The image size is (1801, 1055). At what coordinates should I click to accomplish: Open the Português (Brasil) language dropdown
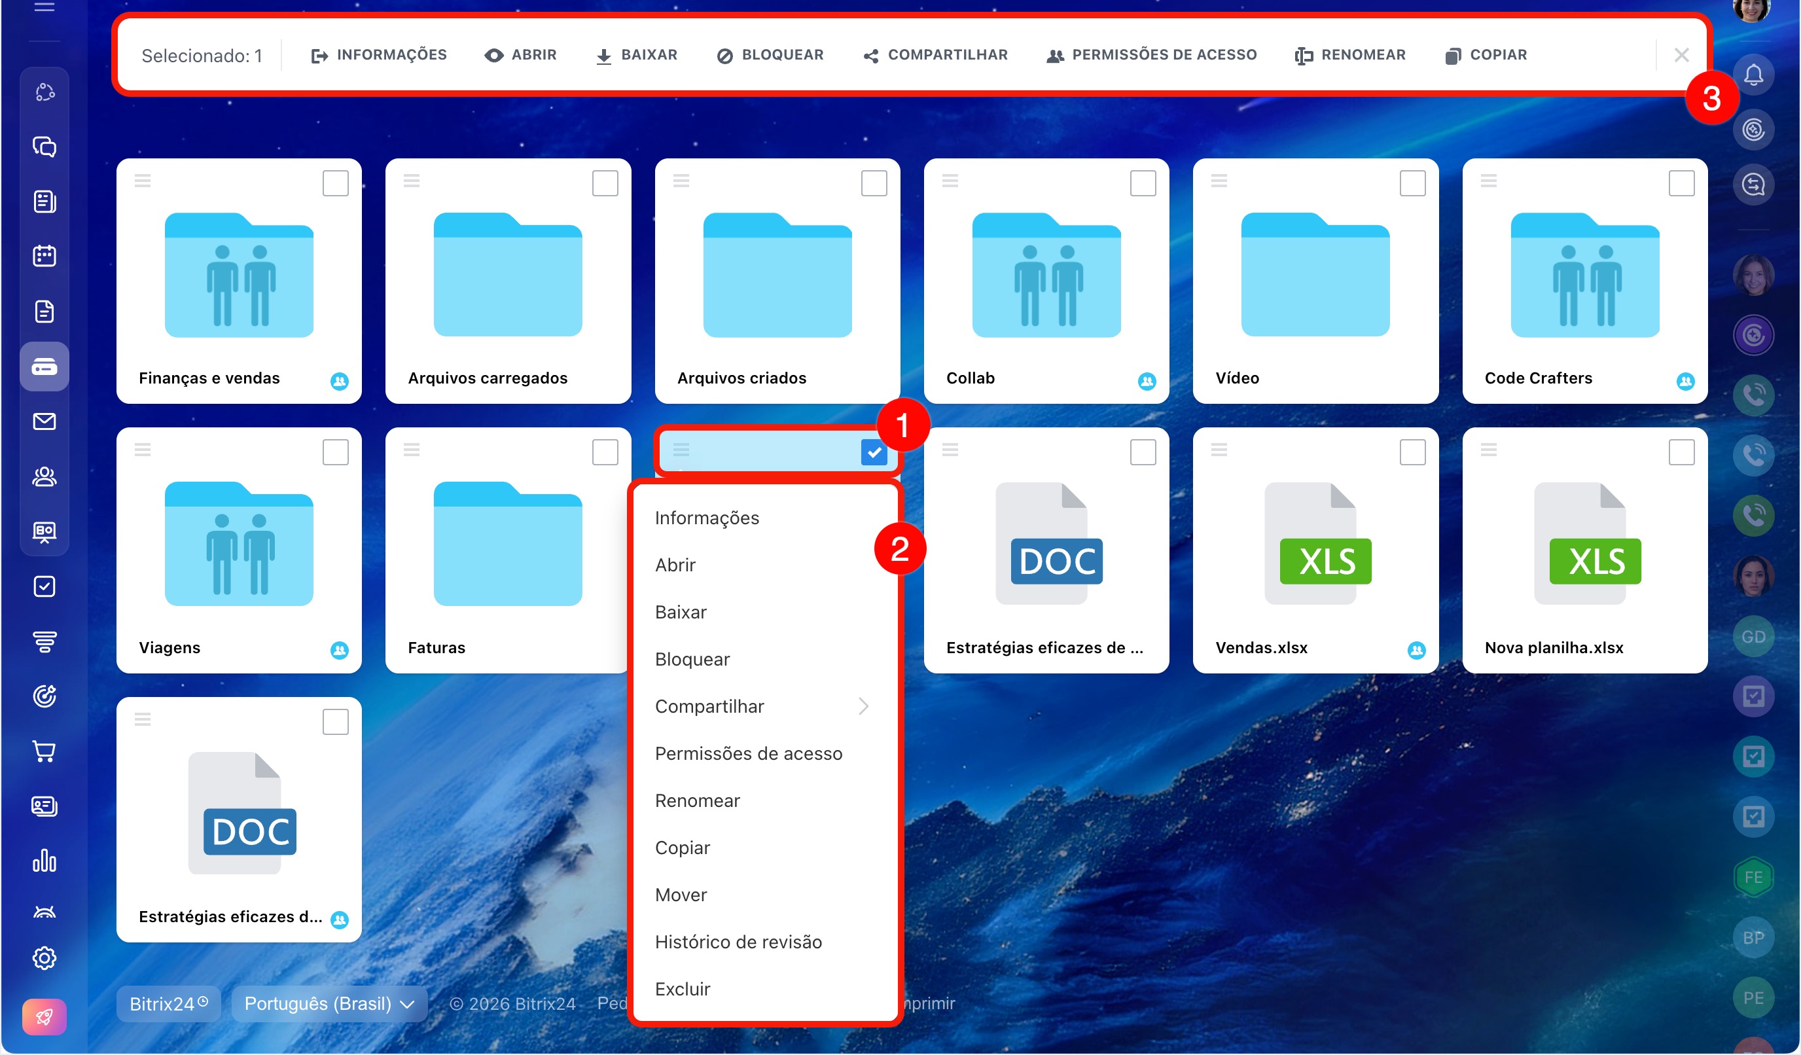(x=329, y=1003)
